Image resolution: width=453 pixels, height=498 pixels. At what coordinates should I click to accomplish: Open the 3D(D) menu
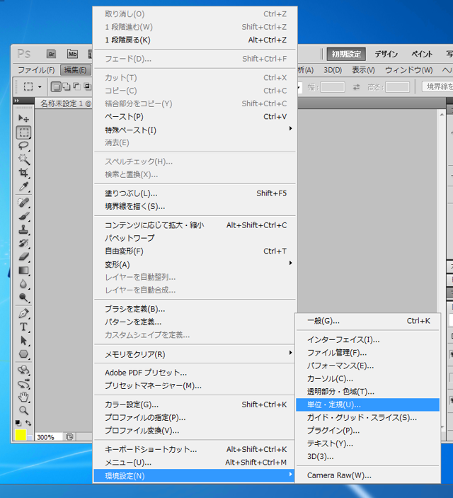point(333,70)
